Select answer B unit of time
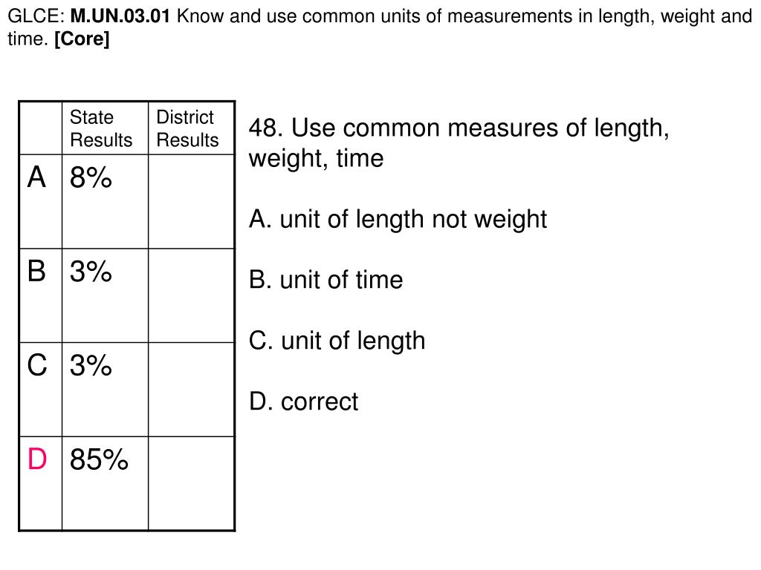 (x=326, y=280)
